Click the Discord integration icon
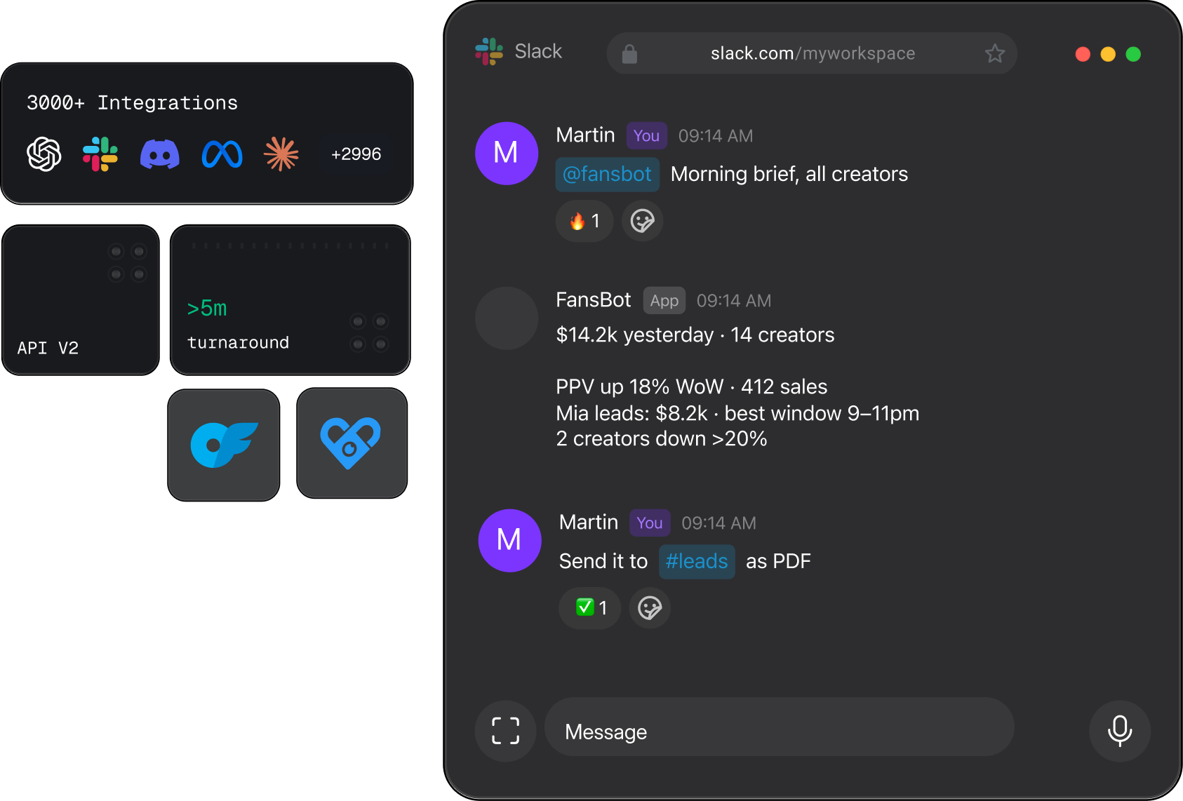The image size is (1183, 801). [160, 154]
